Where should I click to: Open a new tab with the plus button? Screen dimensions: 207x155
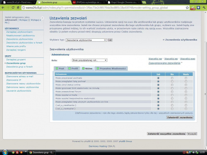click(x=144, y=2)
